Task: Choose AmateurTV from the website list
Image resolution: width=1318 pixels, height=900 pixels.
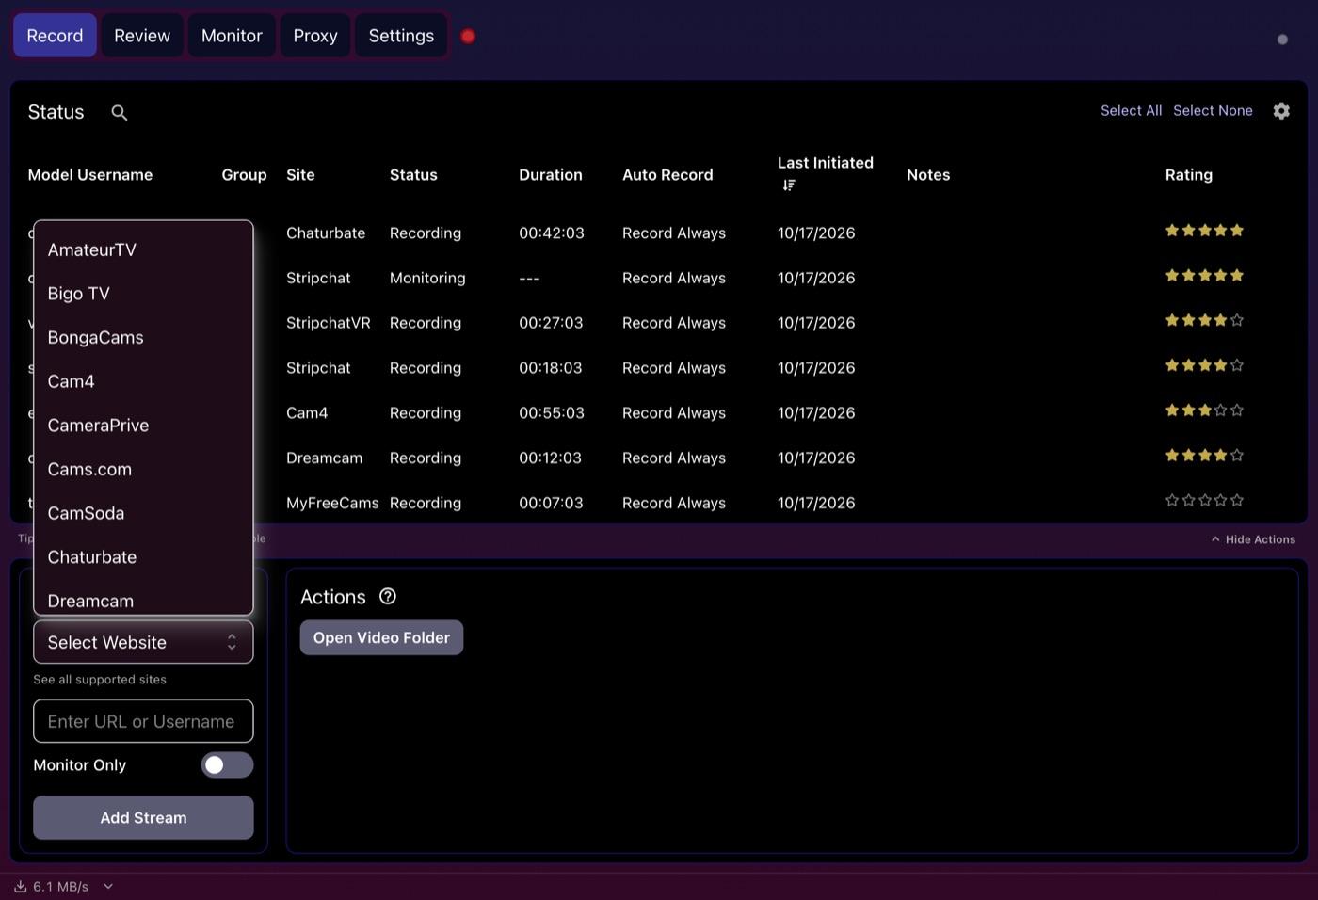Action: pos(143,249)
